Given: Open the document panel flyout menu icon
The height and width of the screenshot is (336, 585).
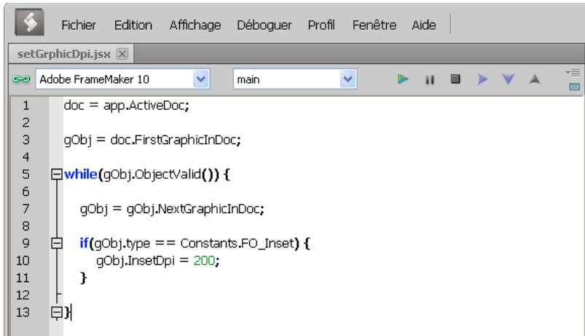Looking at the screenshot, I should click(573, 72).
